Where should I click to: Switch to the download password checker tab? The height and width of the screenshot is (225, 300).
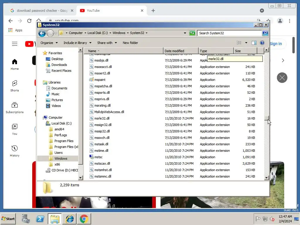tap(42, 11)
